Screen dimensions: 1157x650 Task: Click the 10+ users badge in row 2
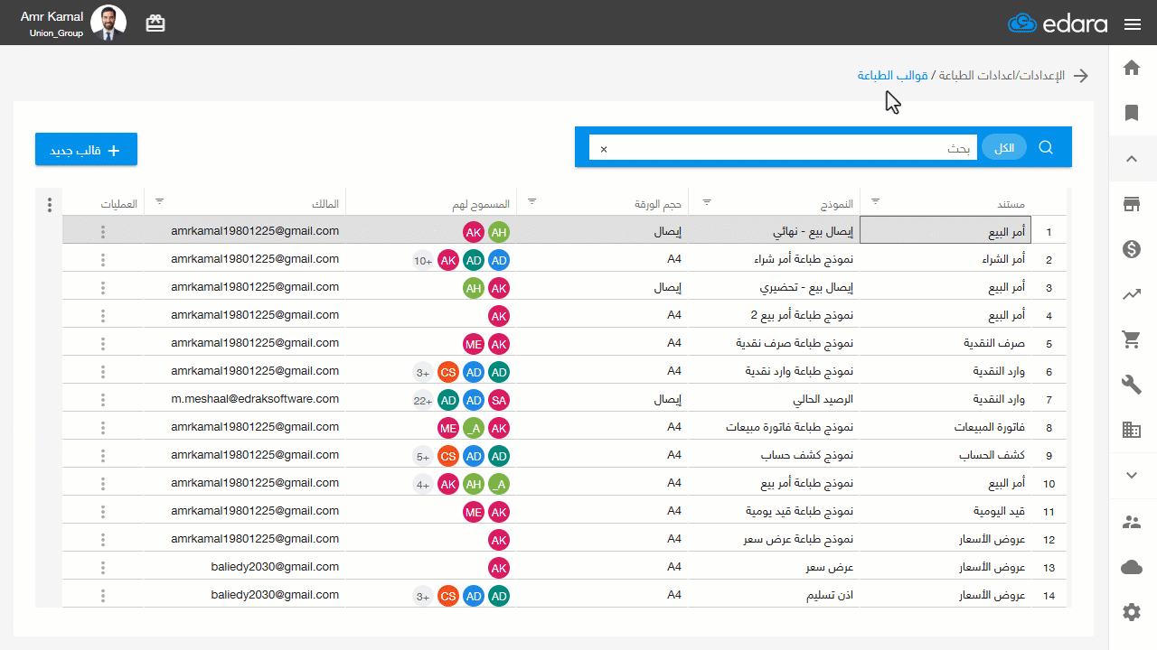(x=423, y=261)
